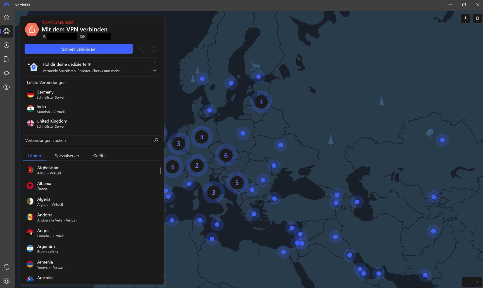Click the Hol dir deine dedizierte IP banner
This screenshot has width=483, height=288.
pyautogui.click(x=92, y=67)
